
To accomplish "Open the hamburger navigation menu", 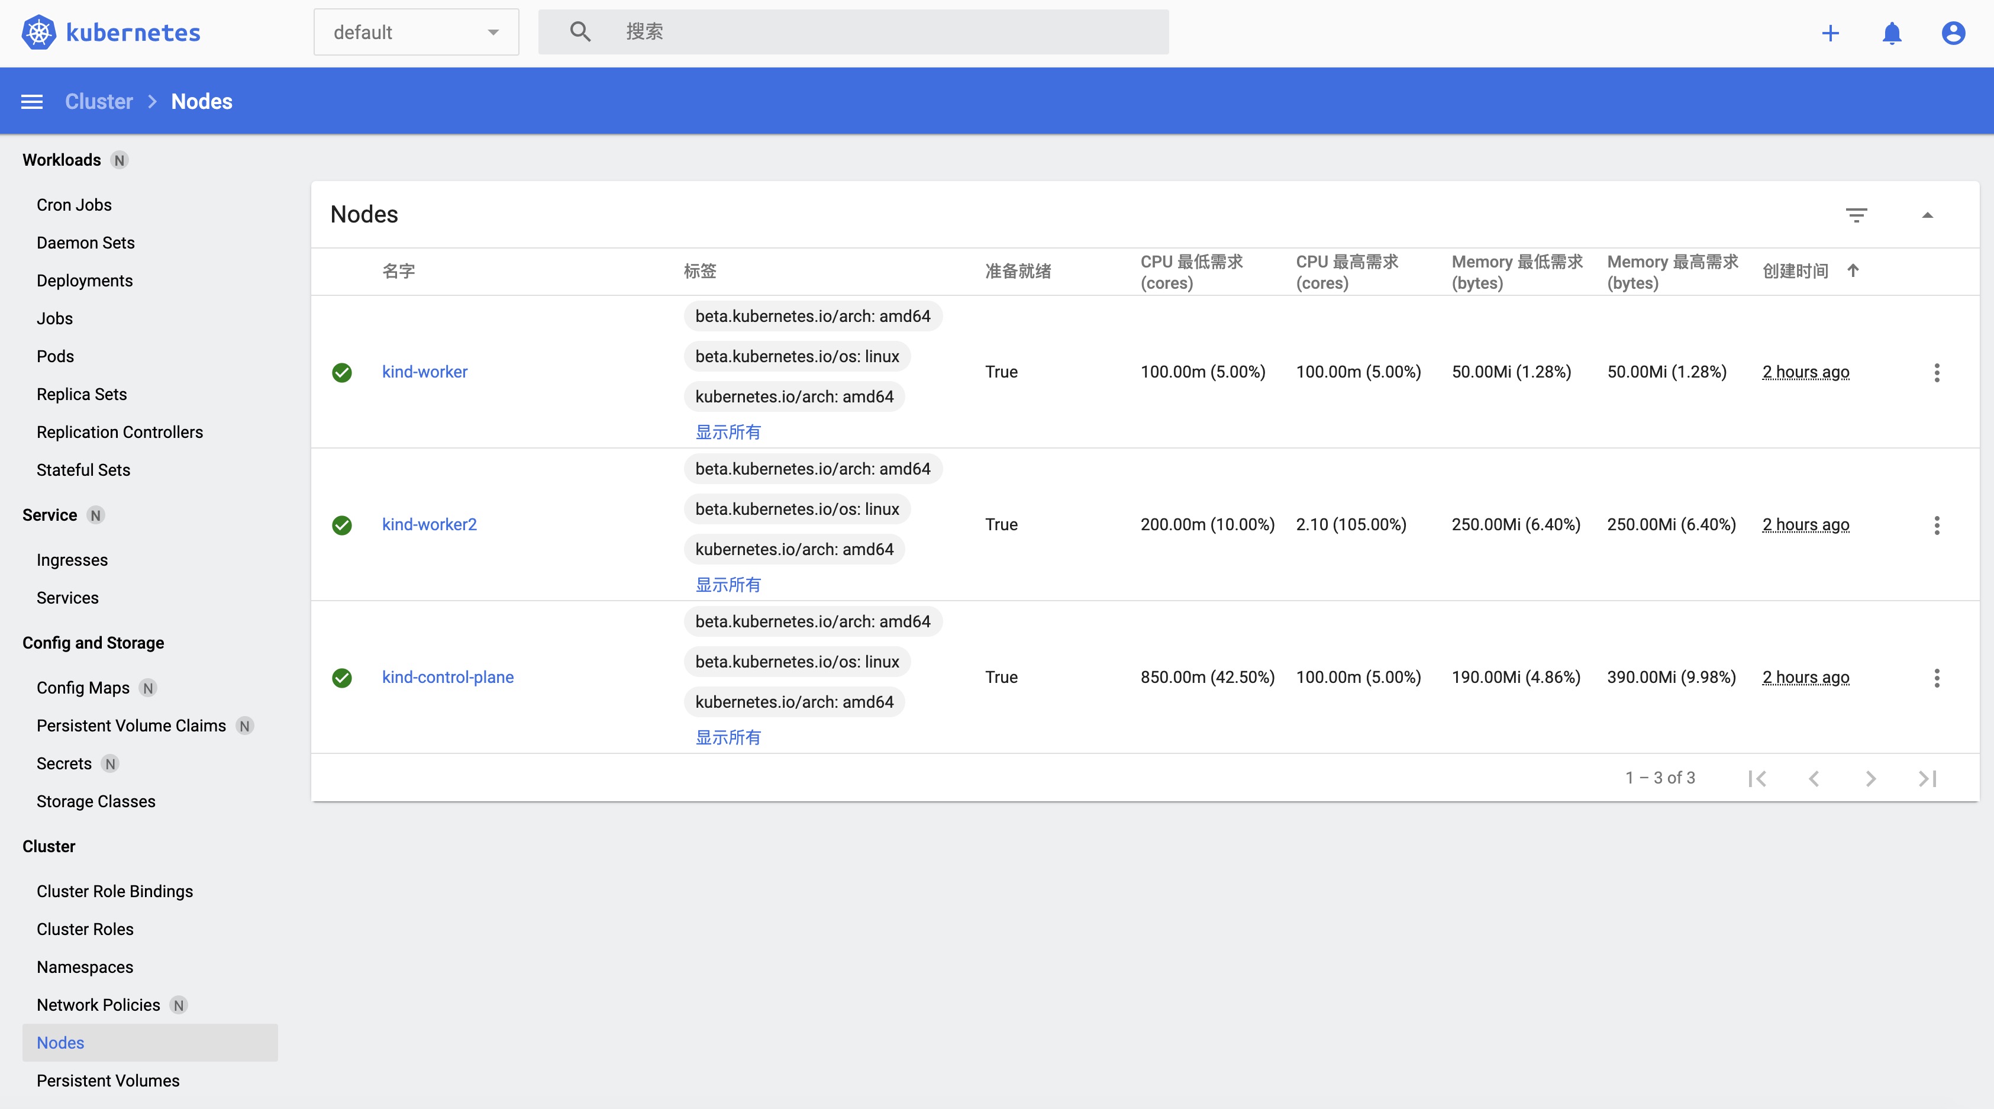I will [x=32, y=101].
